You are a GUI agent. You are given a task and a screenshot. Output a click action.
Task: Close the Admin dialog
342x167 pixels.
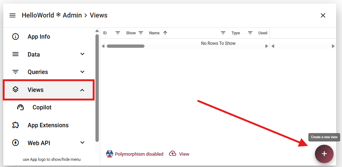coord(323,15)
